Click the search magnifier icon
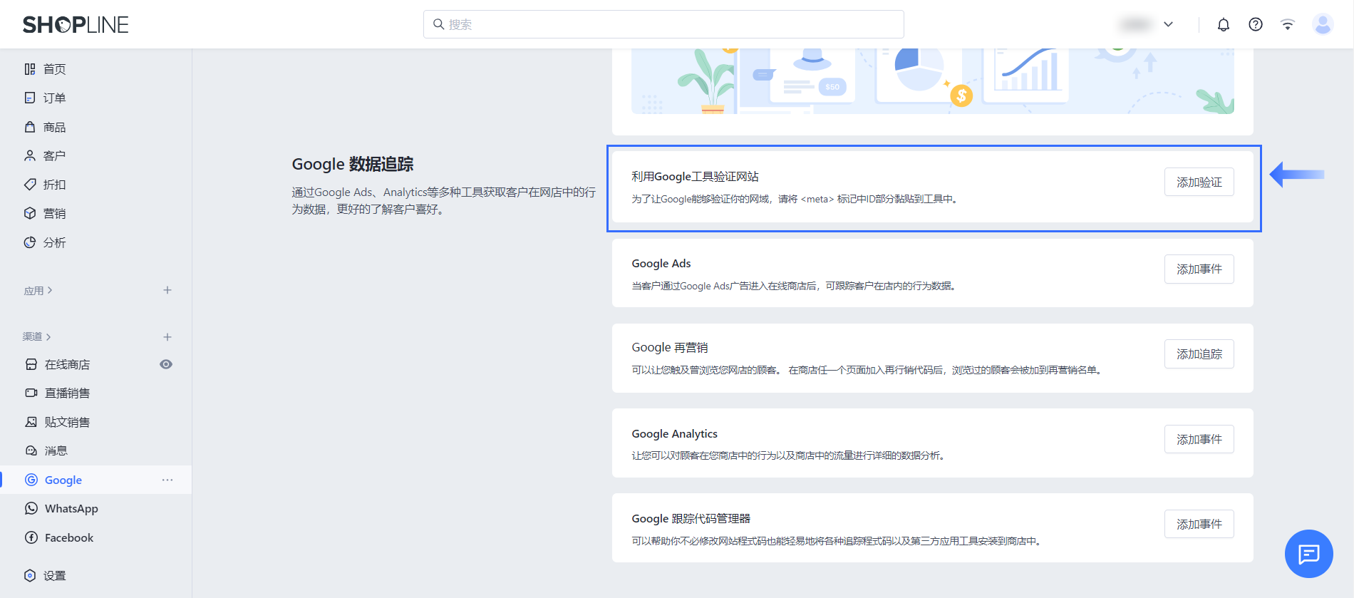The width and height of the screenshot is (1354, 598). coord(439,24)
